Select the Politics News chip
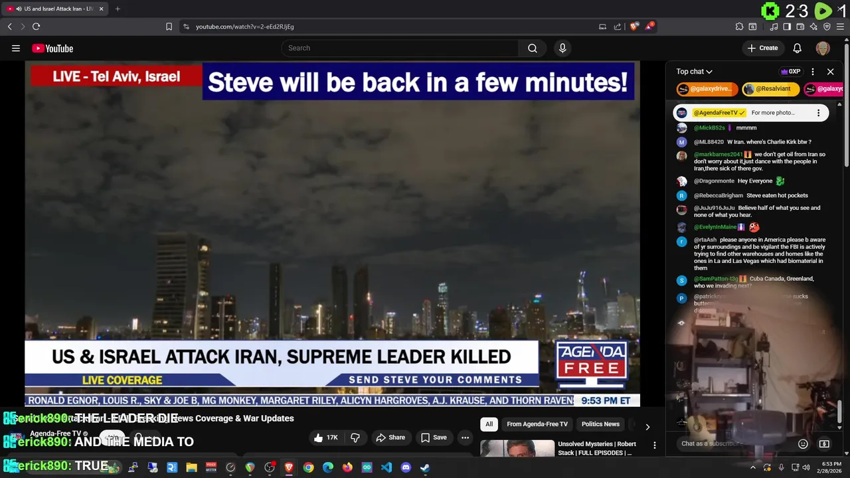 pos(600,424)
